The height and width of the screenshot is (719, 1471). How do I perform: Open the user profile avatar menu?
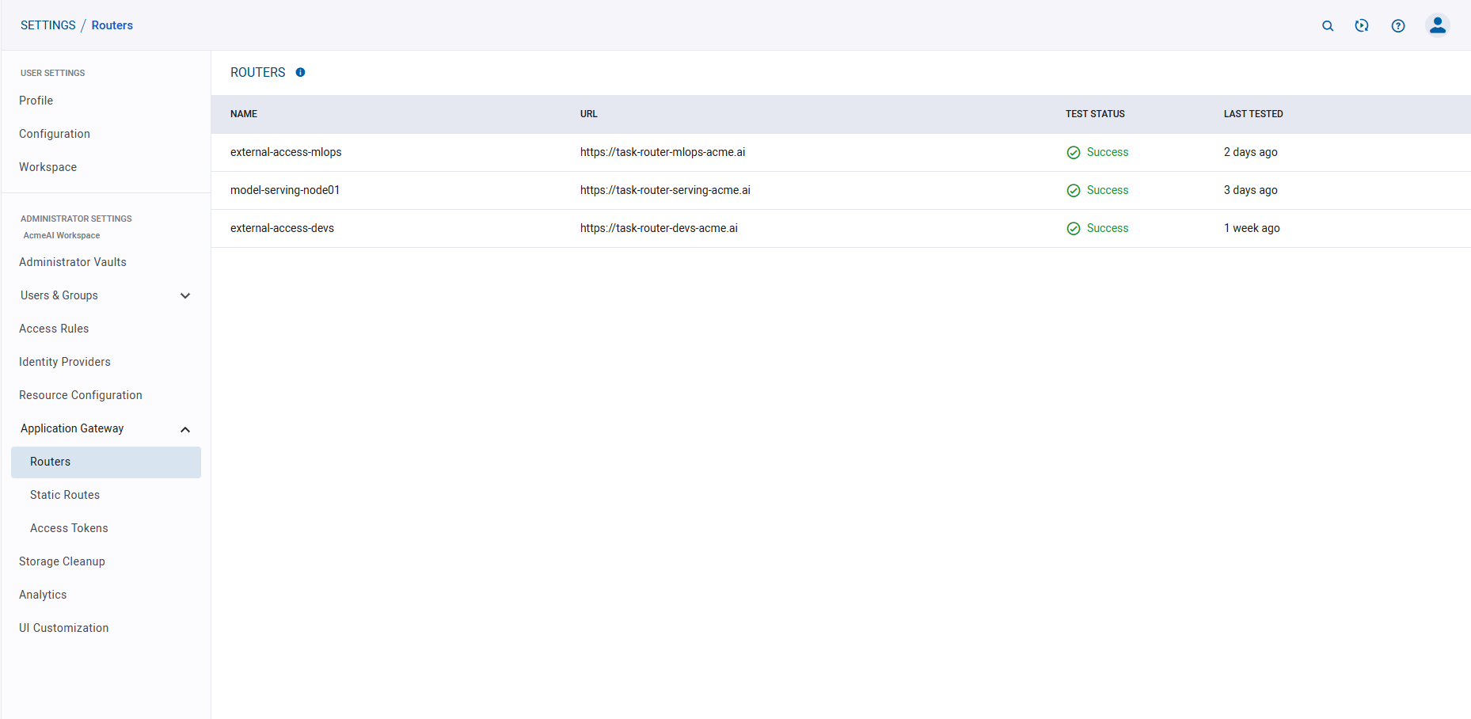[1438, 25]
